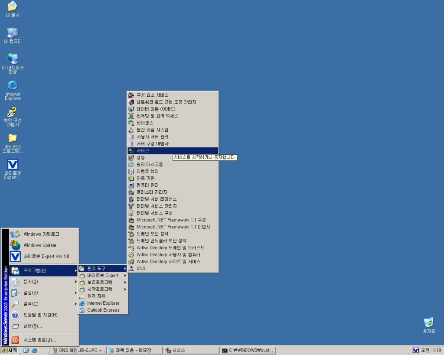
Task: Click the Windows Update icon in Start menu
Action: point(15,245)
